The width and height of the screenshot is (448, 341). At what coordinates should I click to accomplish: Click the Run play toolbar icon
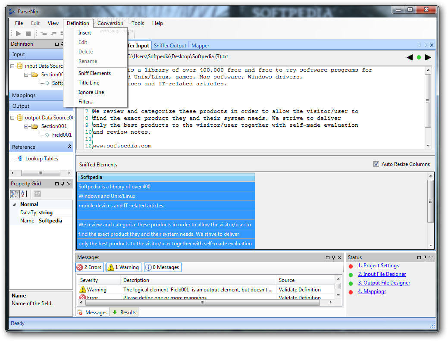click(x=19, y=34)
